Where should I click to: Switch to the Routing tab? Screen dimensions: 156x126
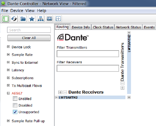click(63, 27)
